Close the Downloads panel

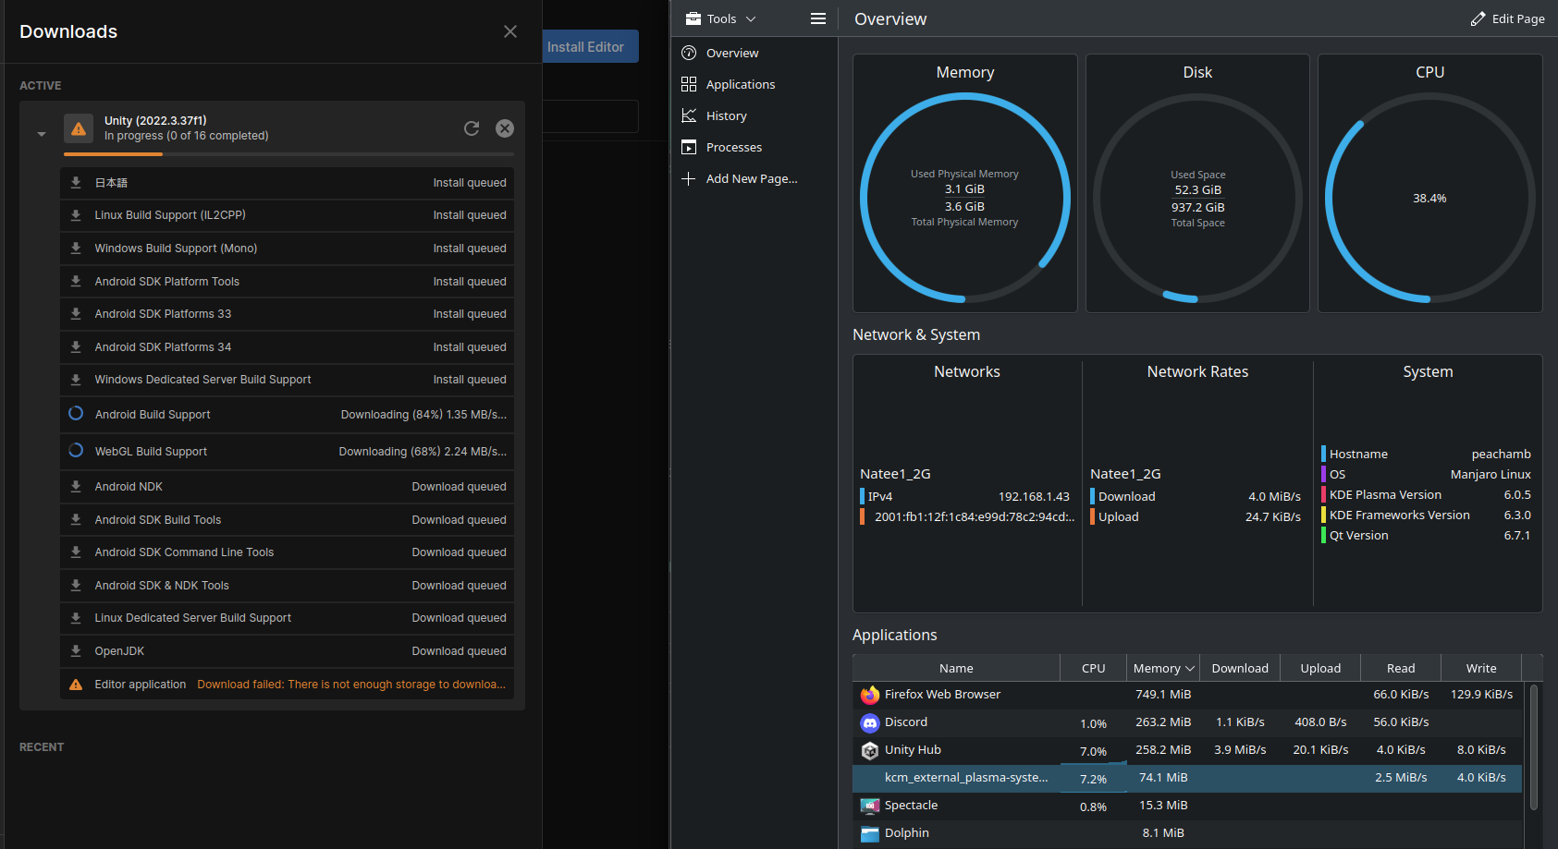point(509,31)
